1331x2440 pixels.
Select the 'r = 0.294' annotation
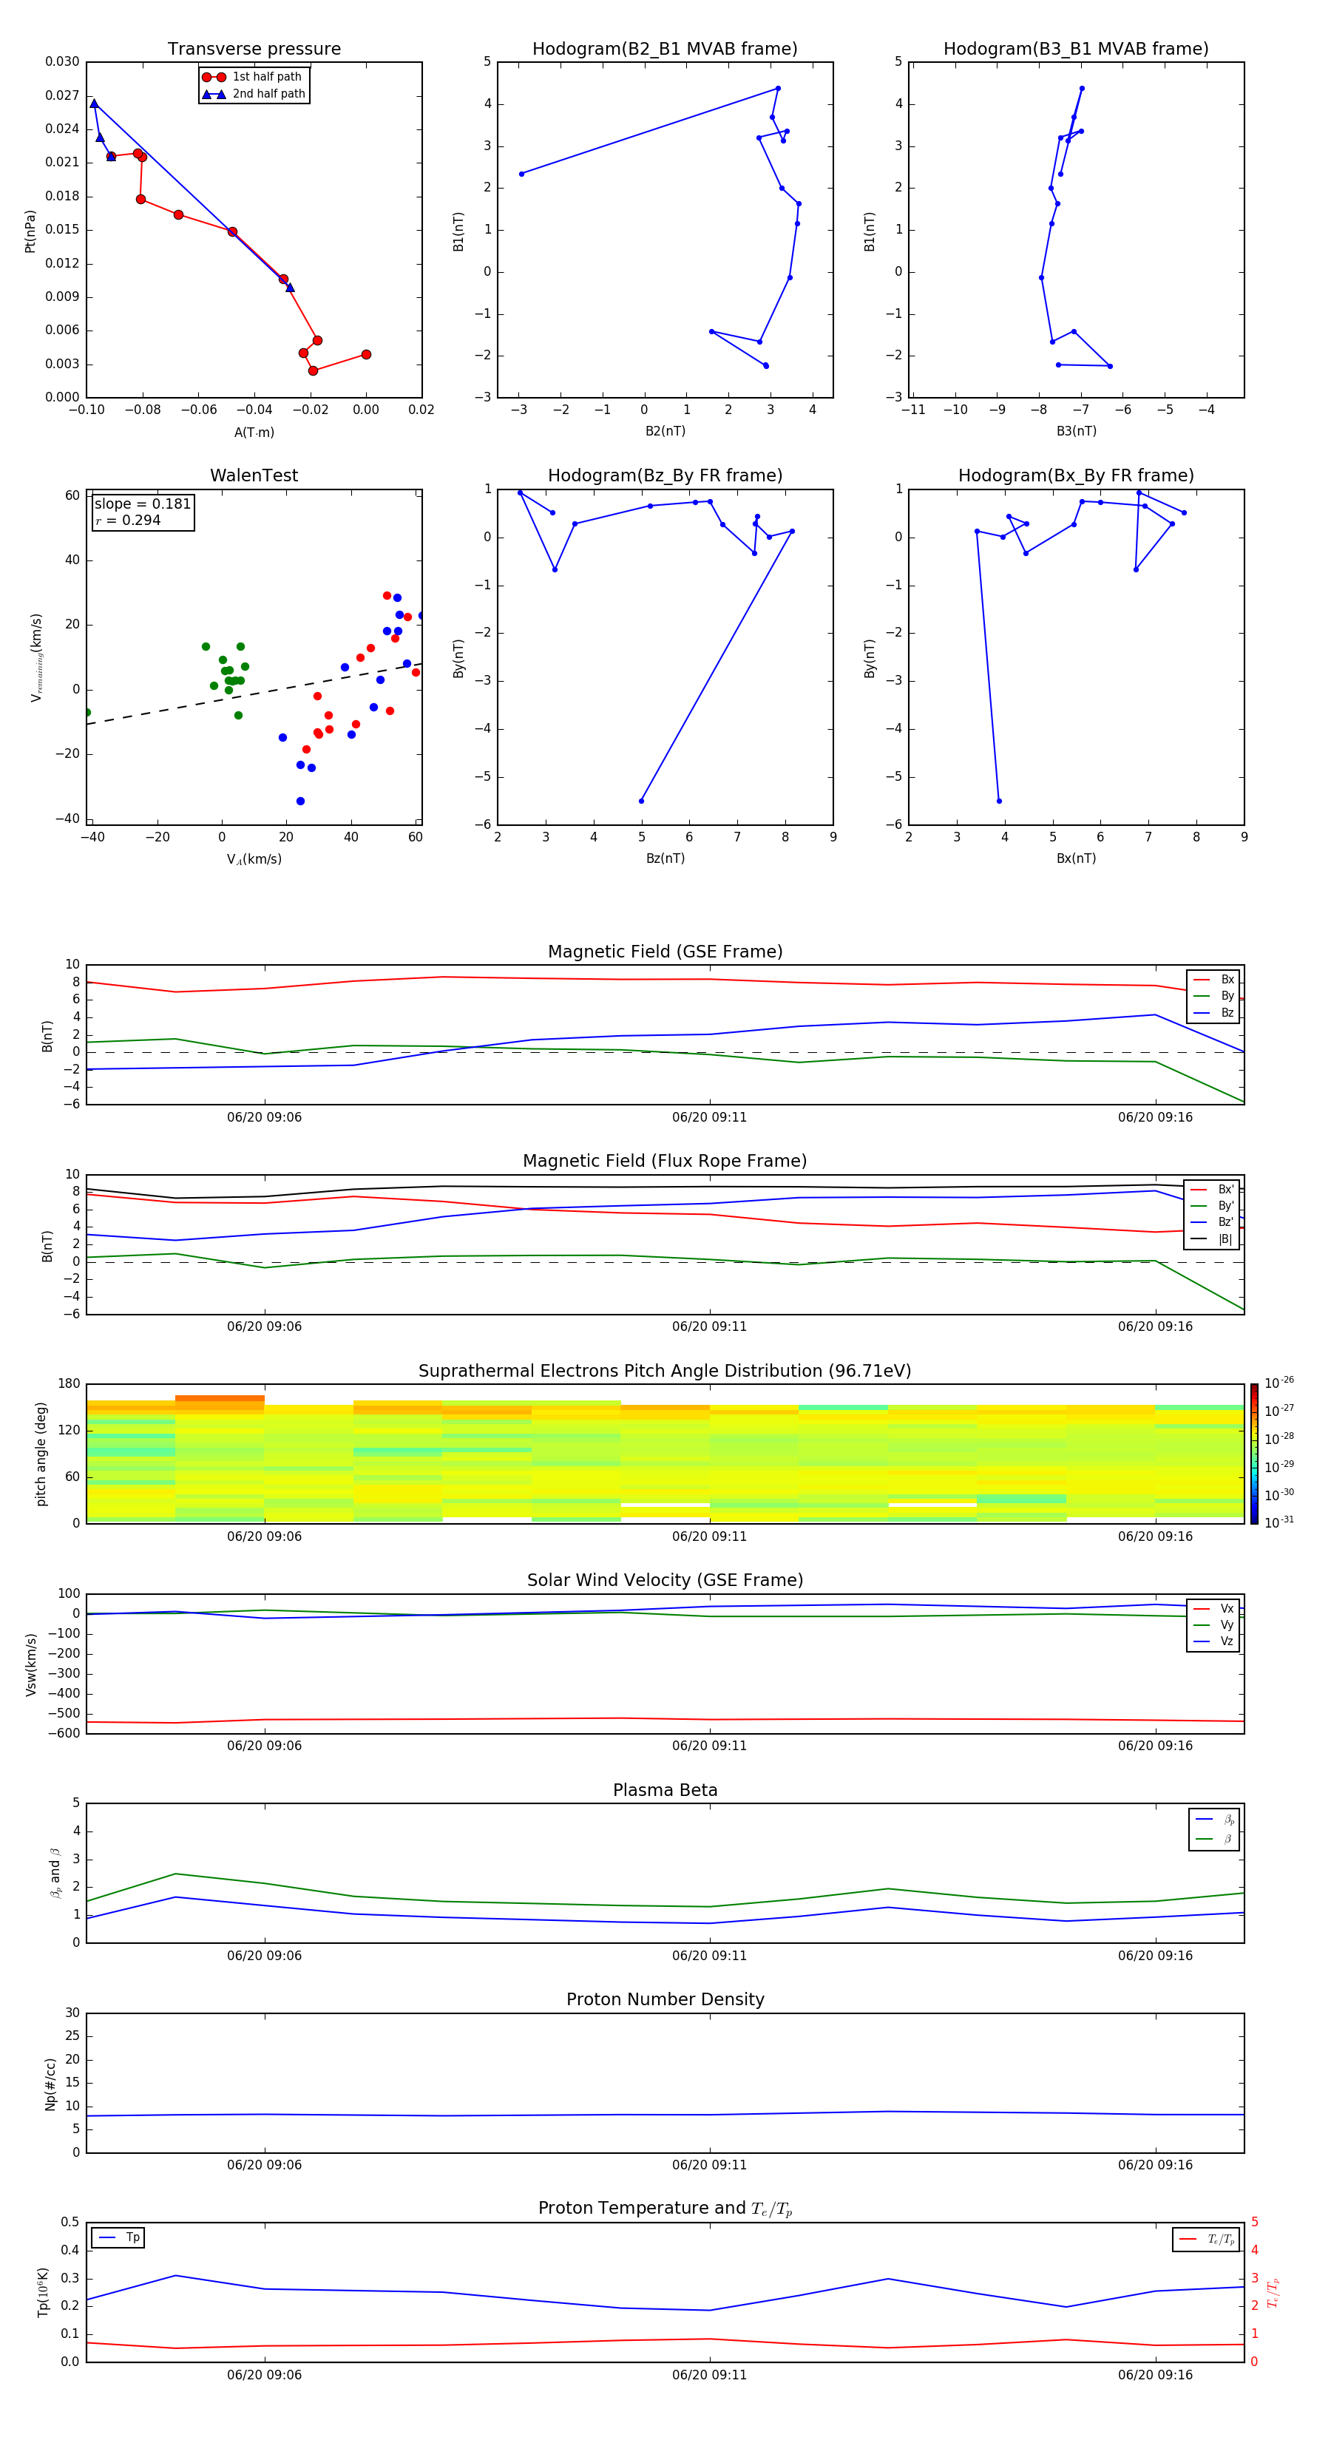point(128,520)
